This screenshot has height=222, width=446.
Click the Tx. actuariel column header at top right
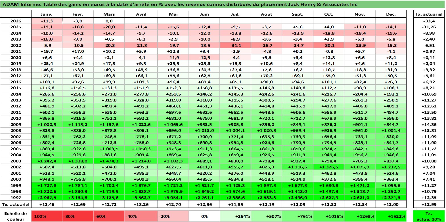[x=429, y=14]
